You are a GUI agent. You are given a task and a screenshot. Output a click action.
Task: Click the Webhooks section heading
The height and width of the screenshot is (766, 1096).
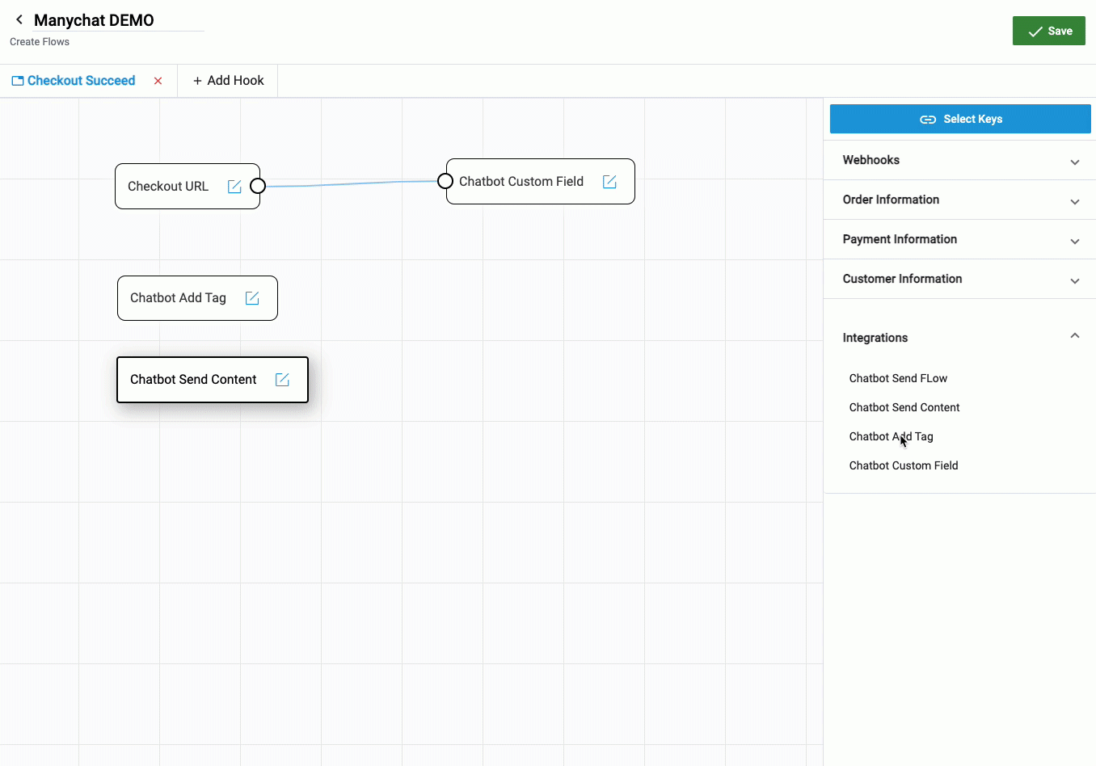point(871,160)
